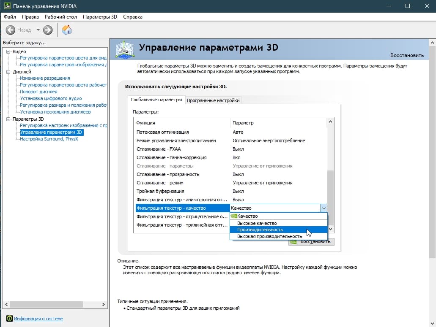This screenshot has width=436, height=327.
Task: Click the 3D settings header icon
Action: (125, 49)
